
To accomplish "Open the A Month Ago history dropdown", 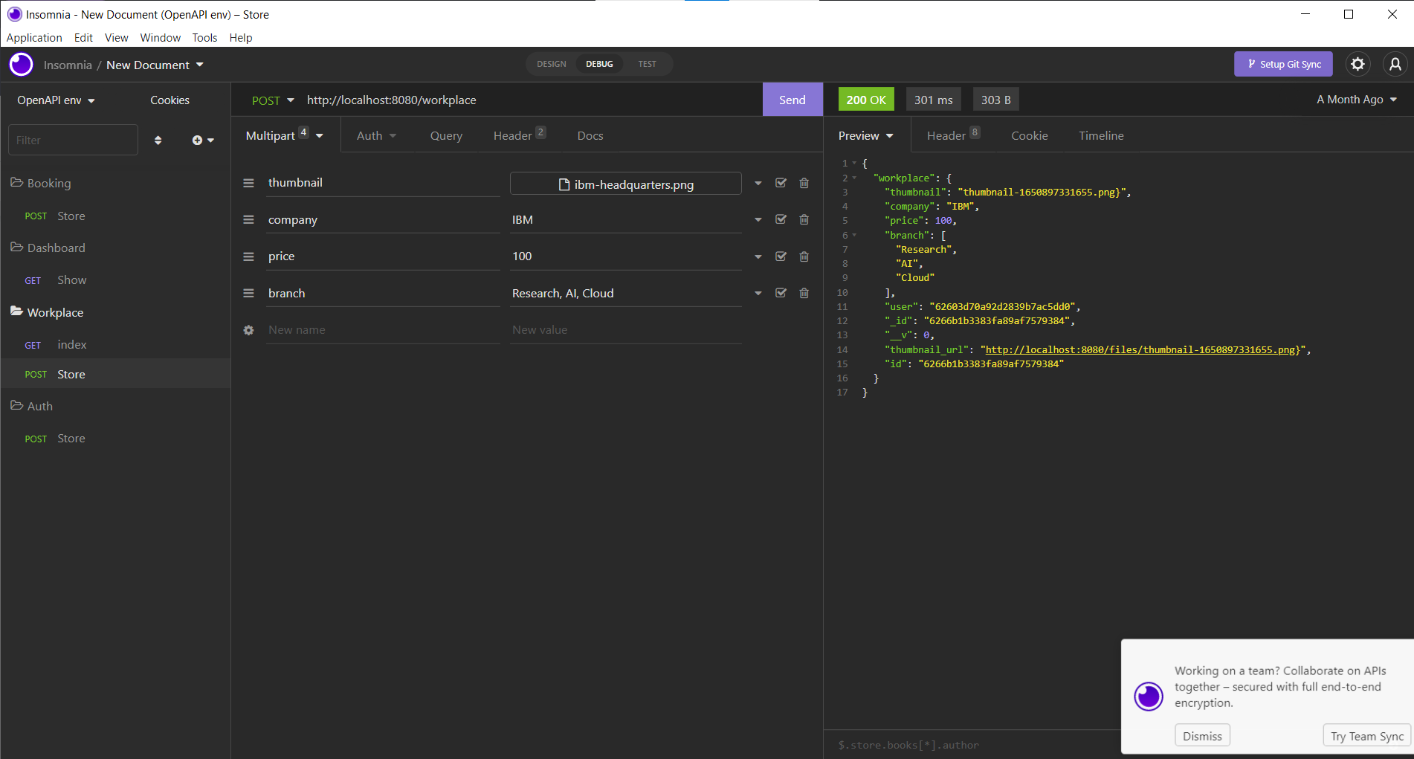I will pos(1357,100).
